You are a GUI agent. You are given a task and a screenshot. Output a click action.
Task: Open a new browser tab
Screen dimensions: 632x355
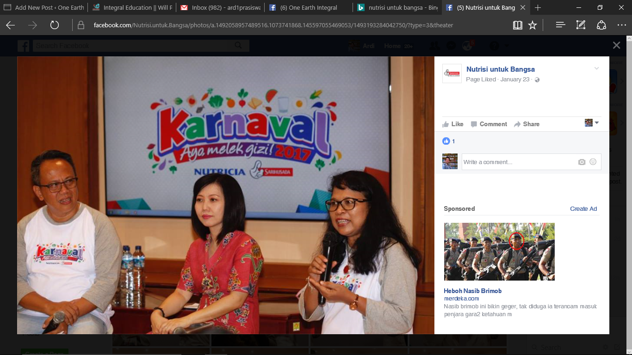tap(538, 8)
